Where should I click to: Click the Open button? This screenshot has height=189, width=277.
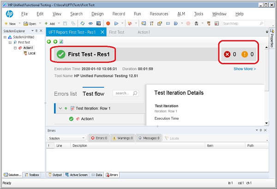[30, 24]
